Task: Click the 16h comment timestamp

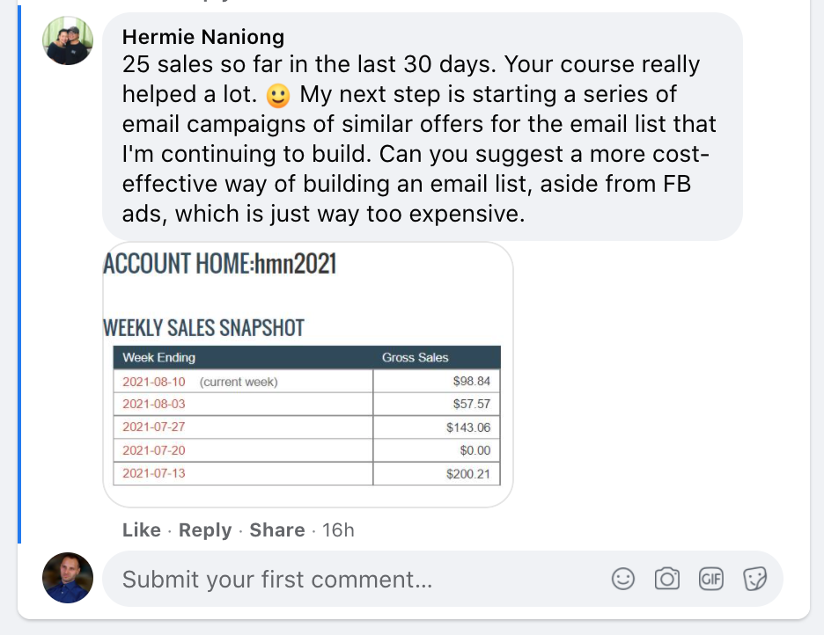Action: click(x=337, y=530)
